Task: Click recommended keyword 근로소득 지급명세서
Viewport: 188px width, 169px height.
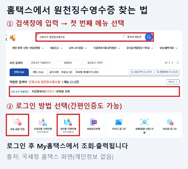Action: point(41,63)
